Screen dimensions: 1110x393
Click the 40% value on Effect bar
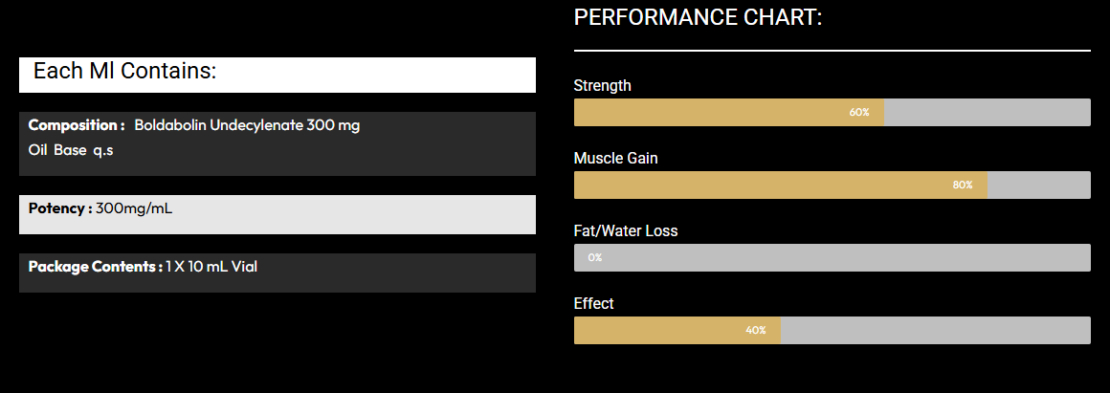click(756, 331)
